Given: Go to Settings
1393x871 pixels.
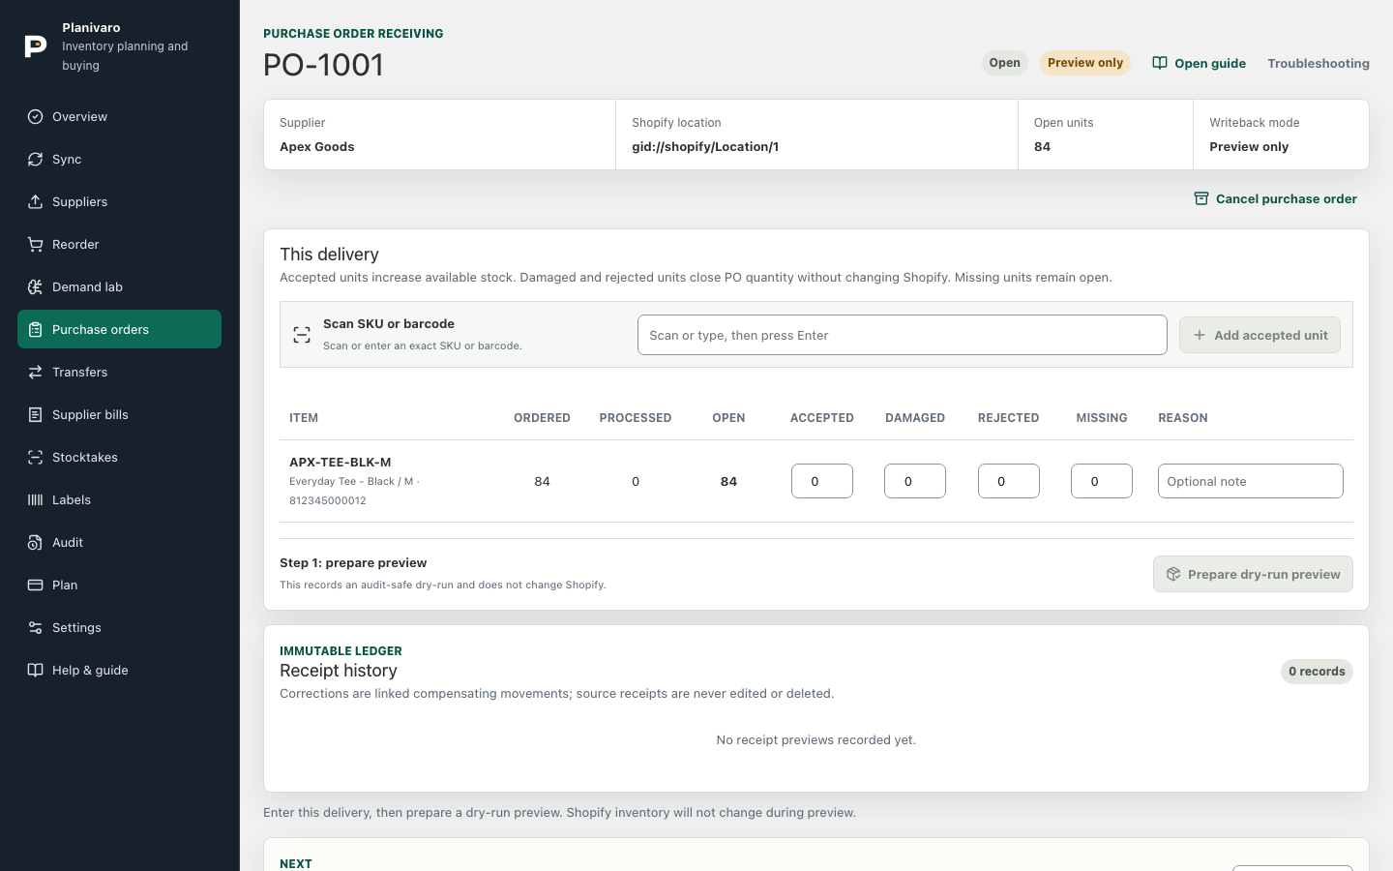Looking at the screenshot, I should [119, 627].
